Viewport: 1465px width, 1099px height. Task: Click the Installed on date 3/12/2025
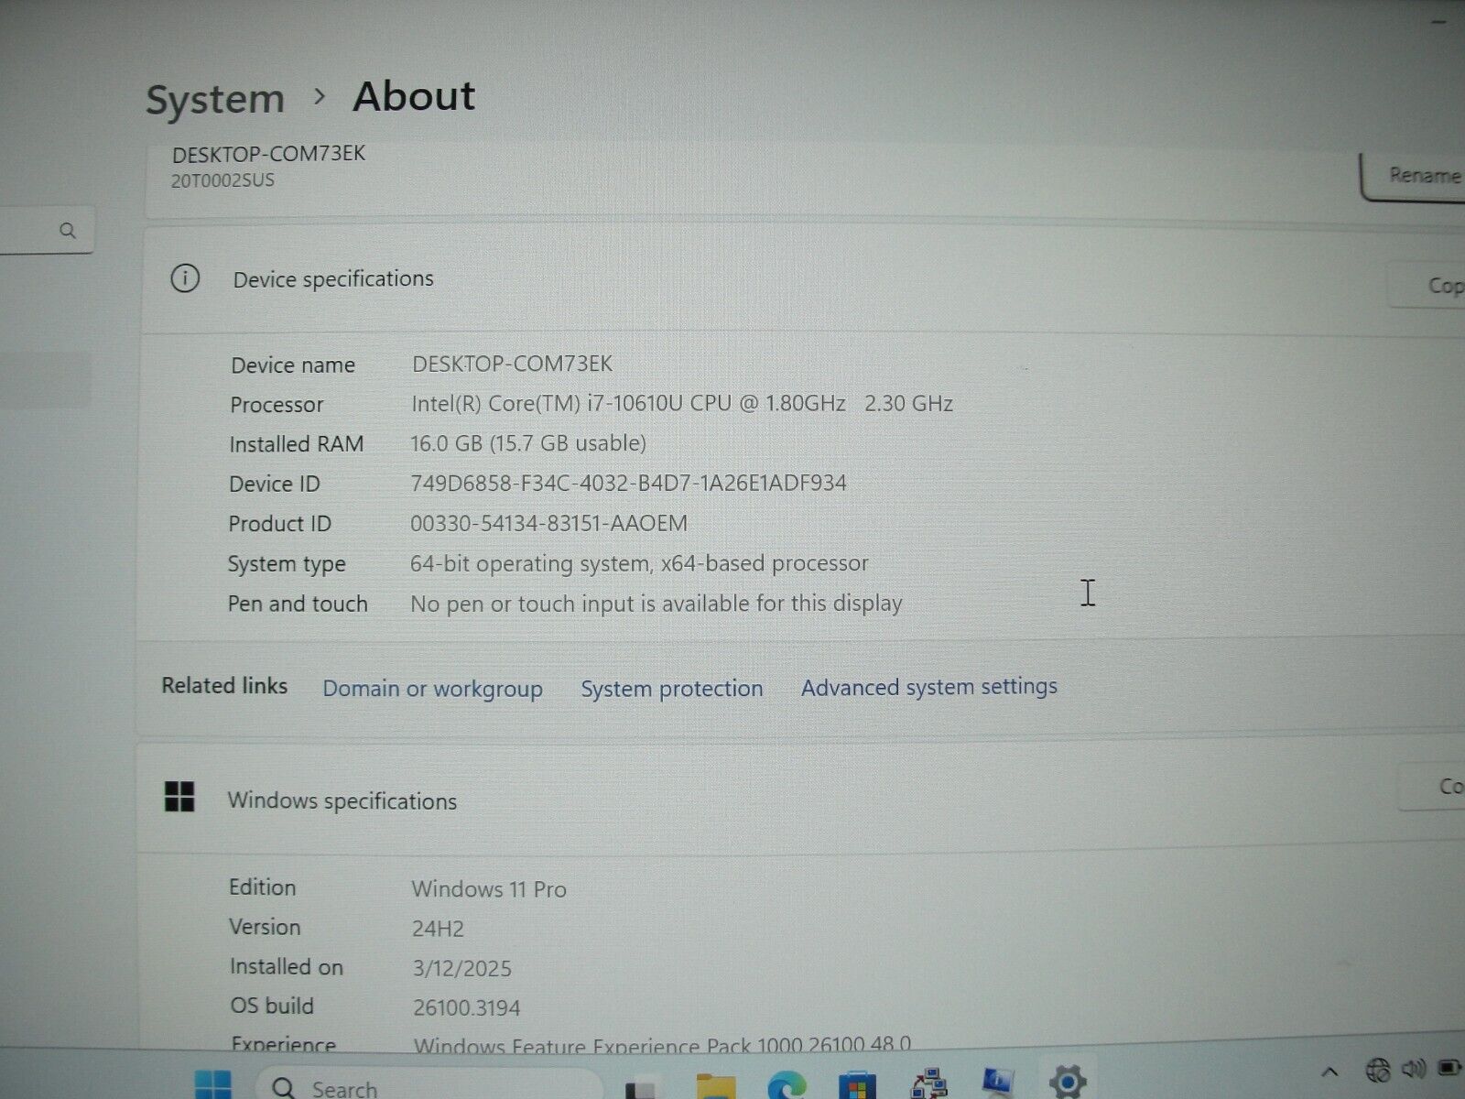click(461, 969)
